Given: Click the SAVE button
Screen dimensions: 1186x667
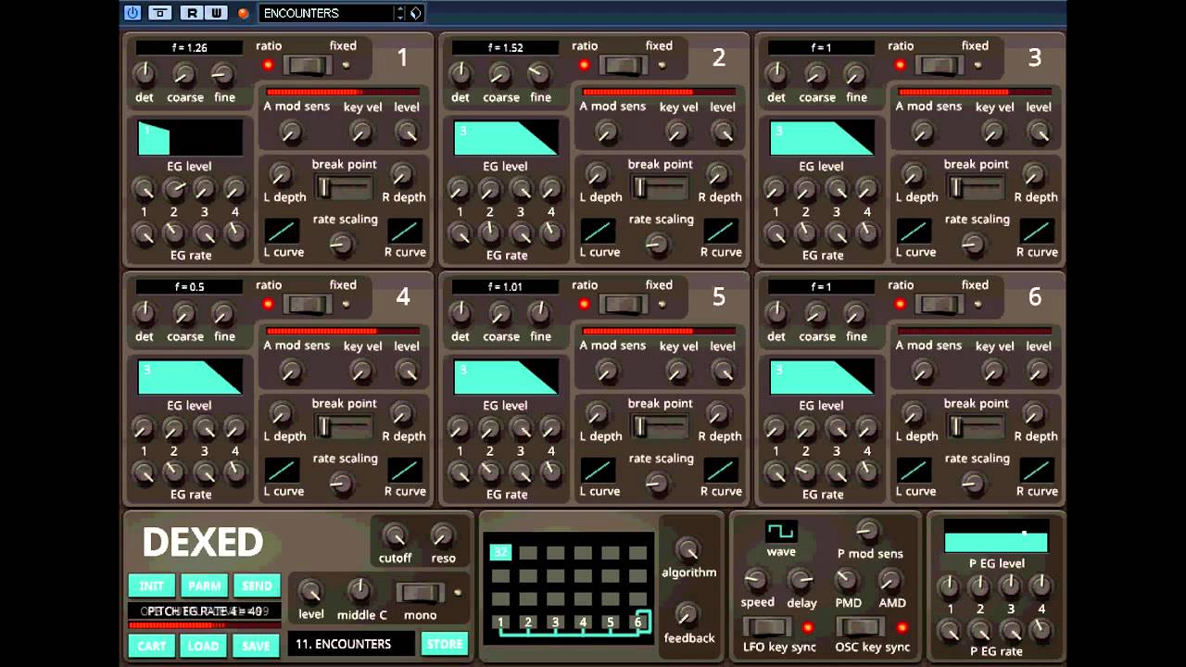Looking at the screenshot, I should click(x=257, y=646).
